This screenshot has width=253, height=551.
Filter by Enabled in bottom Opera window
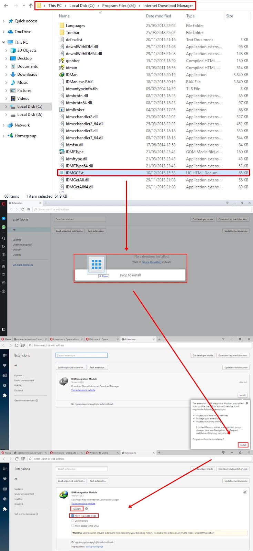tap(18, 499)
